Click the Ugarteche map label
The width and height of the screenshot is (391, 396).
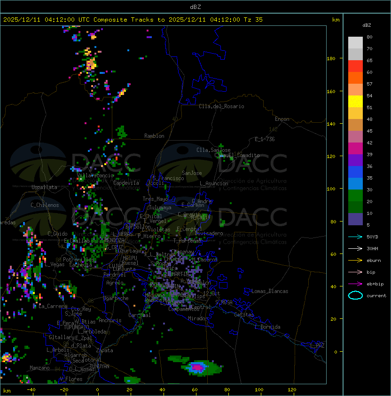pyautogui.click(x=116, y=298)
